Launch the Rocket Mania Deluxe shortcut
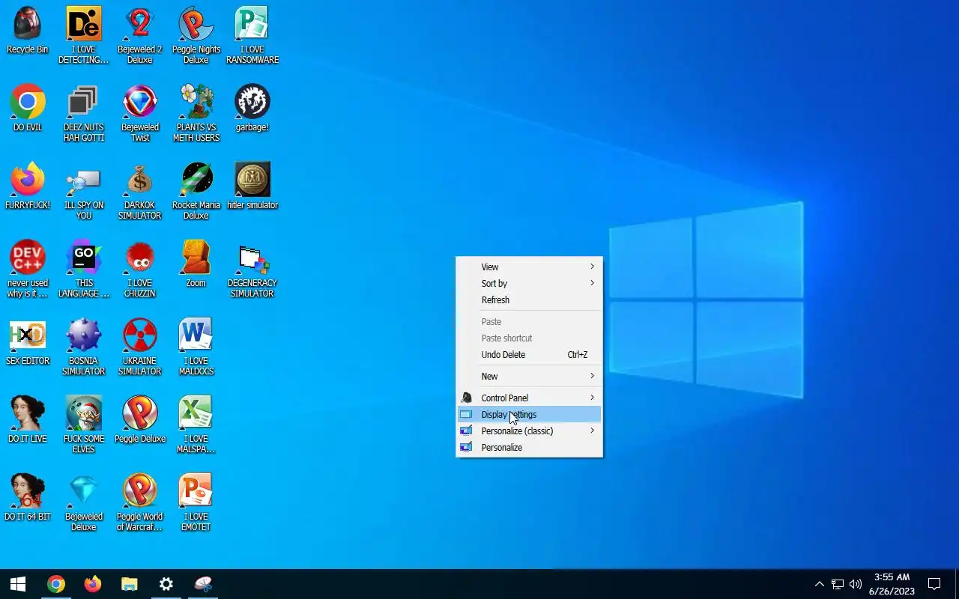 (196, 191)
